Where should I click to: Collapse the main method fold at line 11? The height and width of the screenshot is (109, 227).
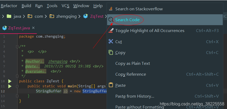(x=17, y=87)
